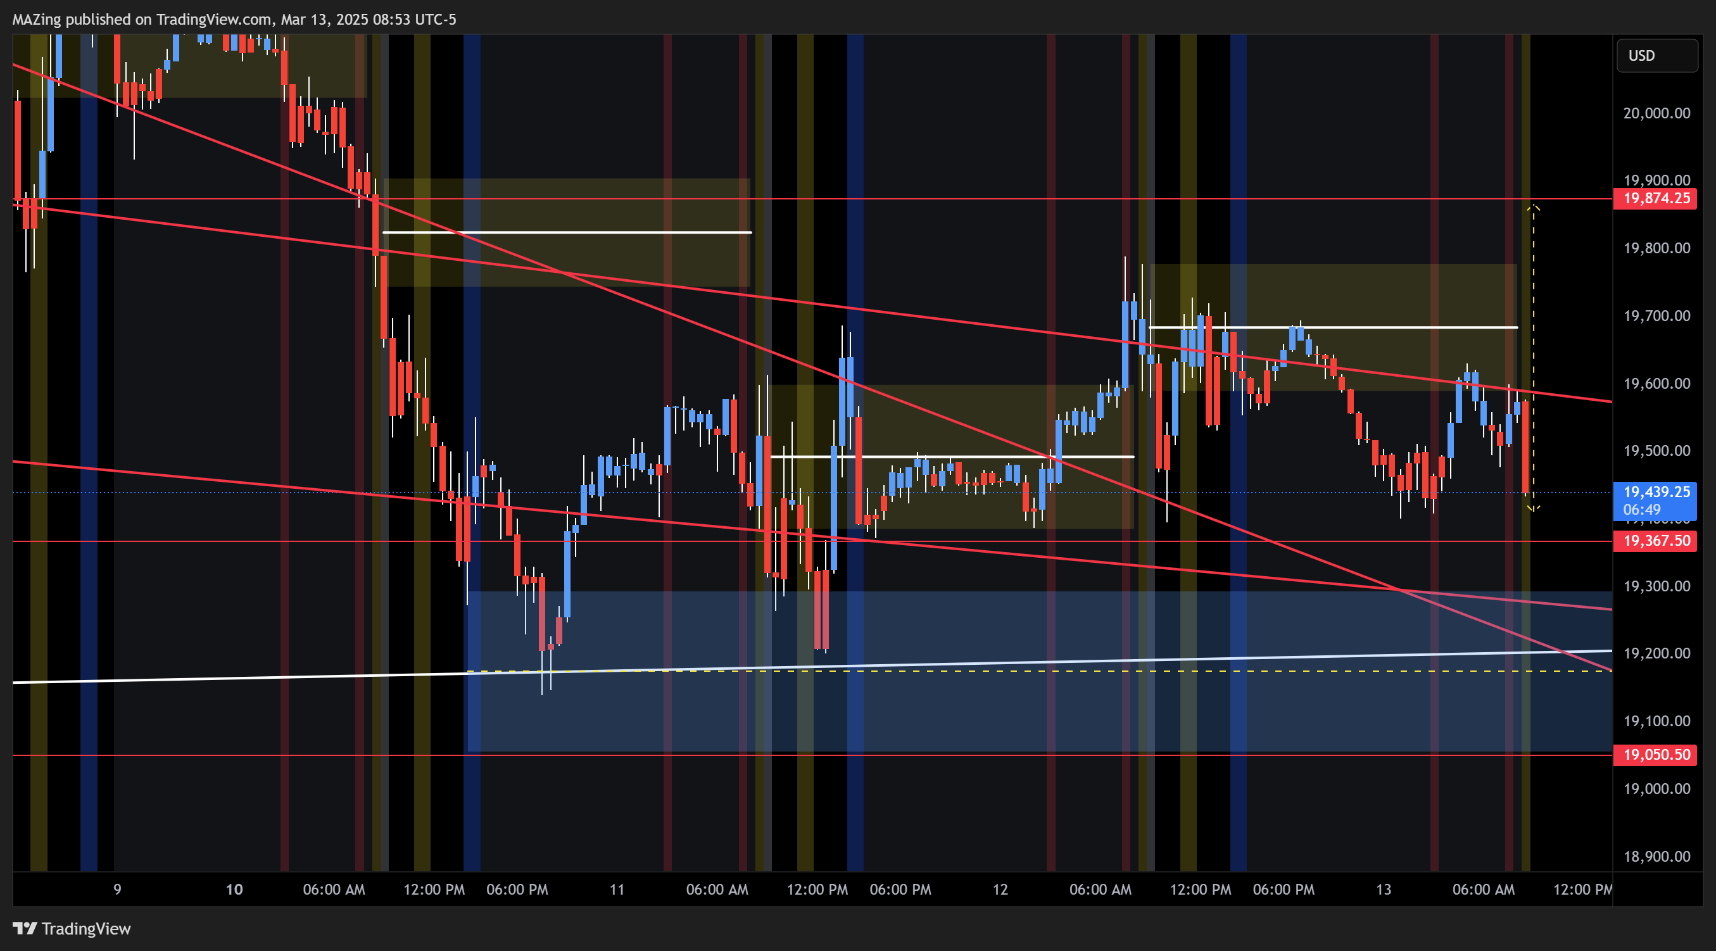
Task: Click 06:00 AM label after date 13
Action: (1483, 889)
